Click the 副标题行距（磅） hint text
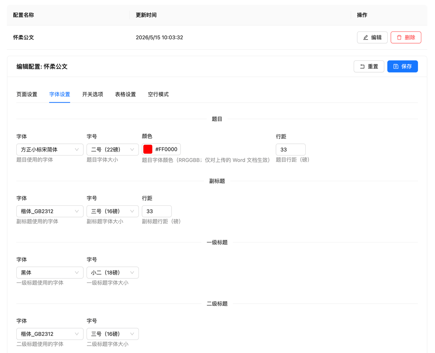The image size is (435, 353). tap(161, 222)
